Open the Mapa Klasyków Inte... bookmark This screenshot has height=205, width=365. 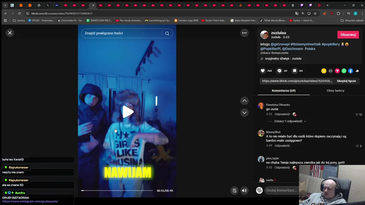244,20
